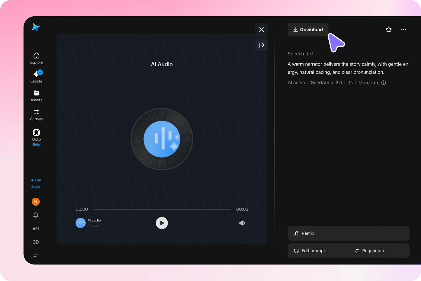Click the 3s duration metadata label
This screenshot has height=281, width=421.
coord(350,83)
